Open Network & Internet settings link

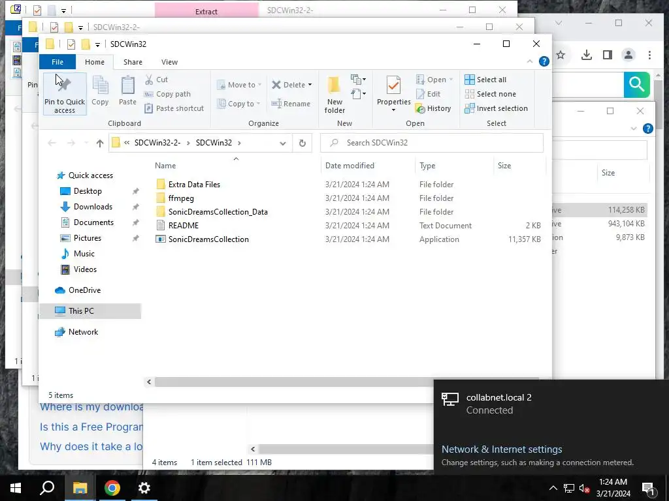coord(502,449)
